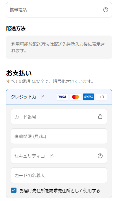Click the 配送方法 section heading
The width and height of the screenshot is (118, 201).
pyautogui.click(x=16, y=29)
